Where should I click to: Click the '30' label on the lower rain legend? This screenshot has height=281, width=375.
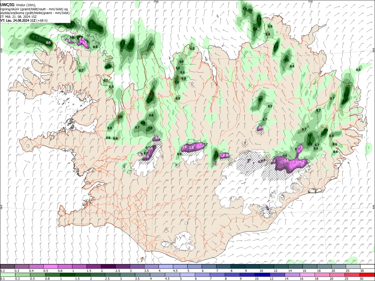pos(362,279)
